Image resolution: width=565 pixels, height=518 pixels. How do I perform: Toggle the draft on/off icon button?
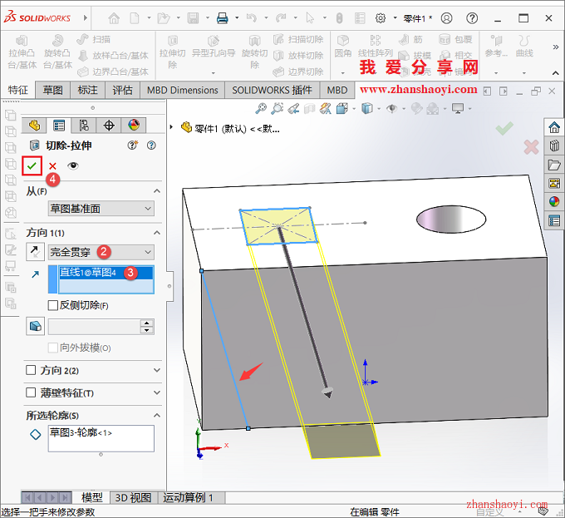point(35,326)
